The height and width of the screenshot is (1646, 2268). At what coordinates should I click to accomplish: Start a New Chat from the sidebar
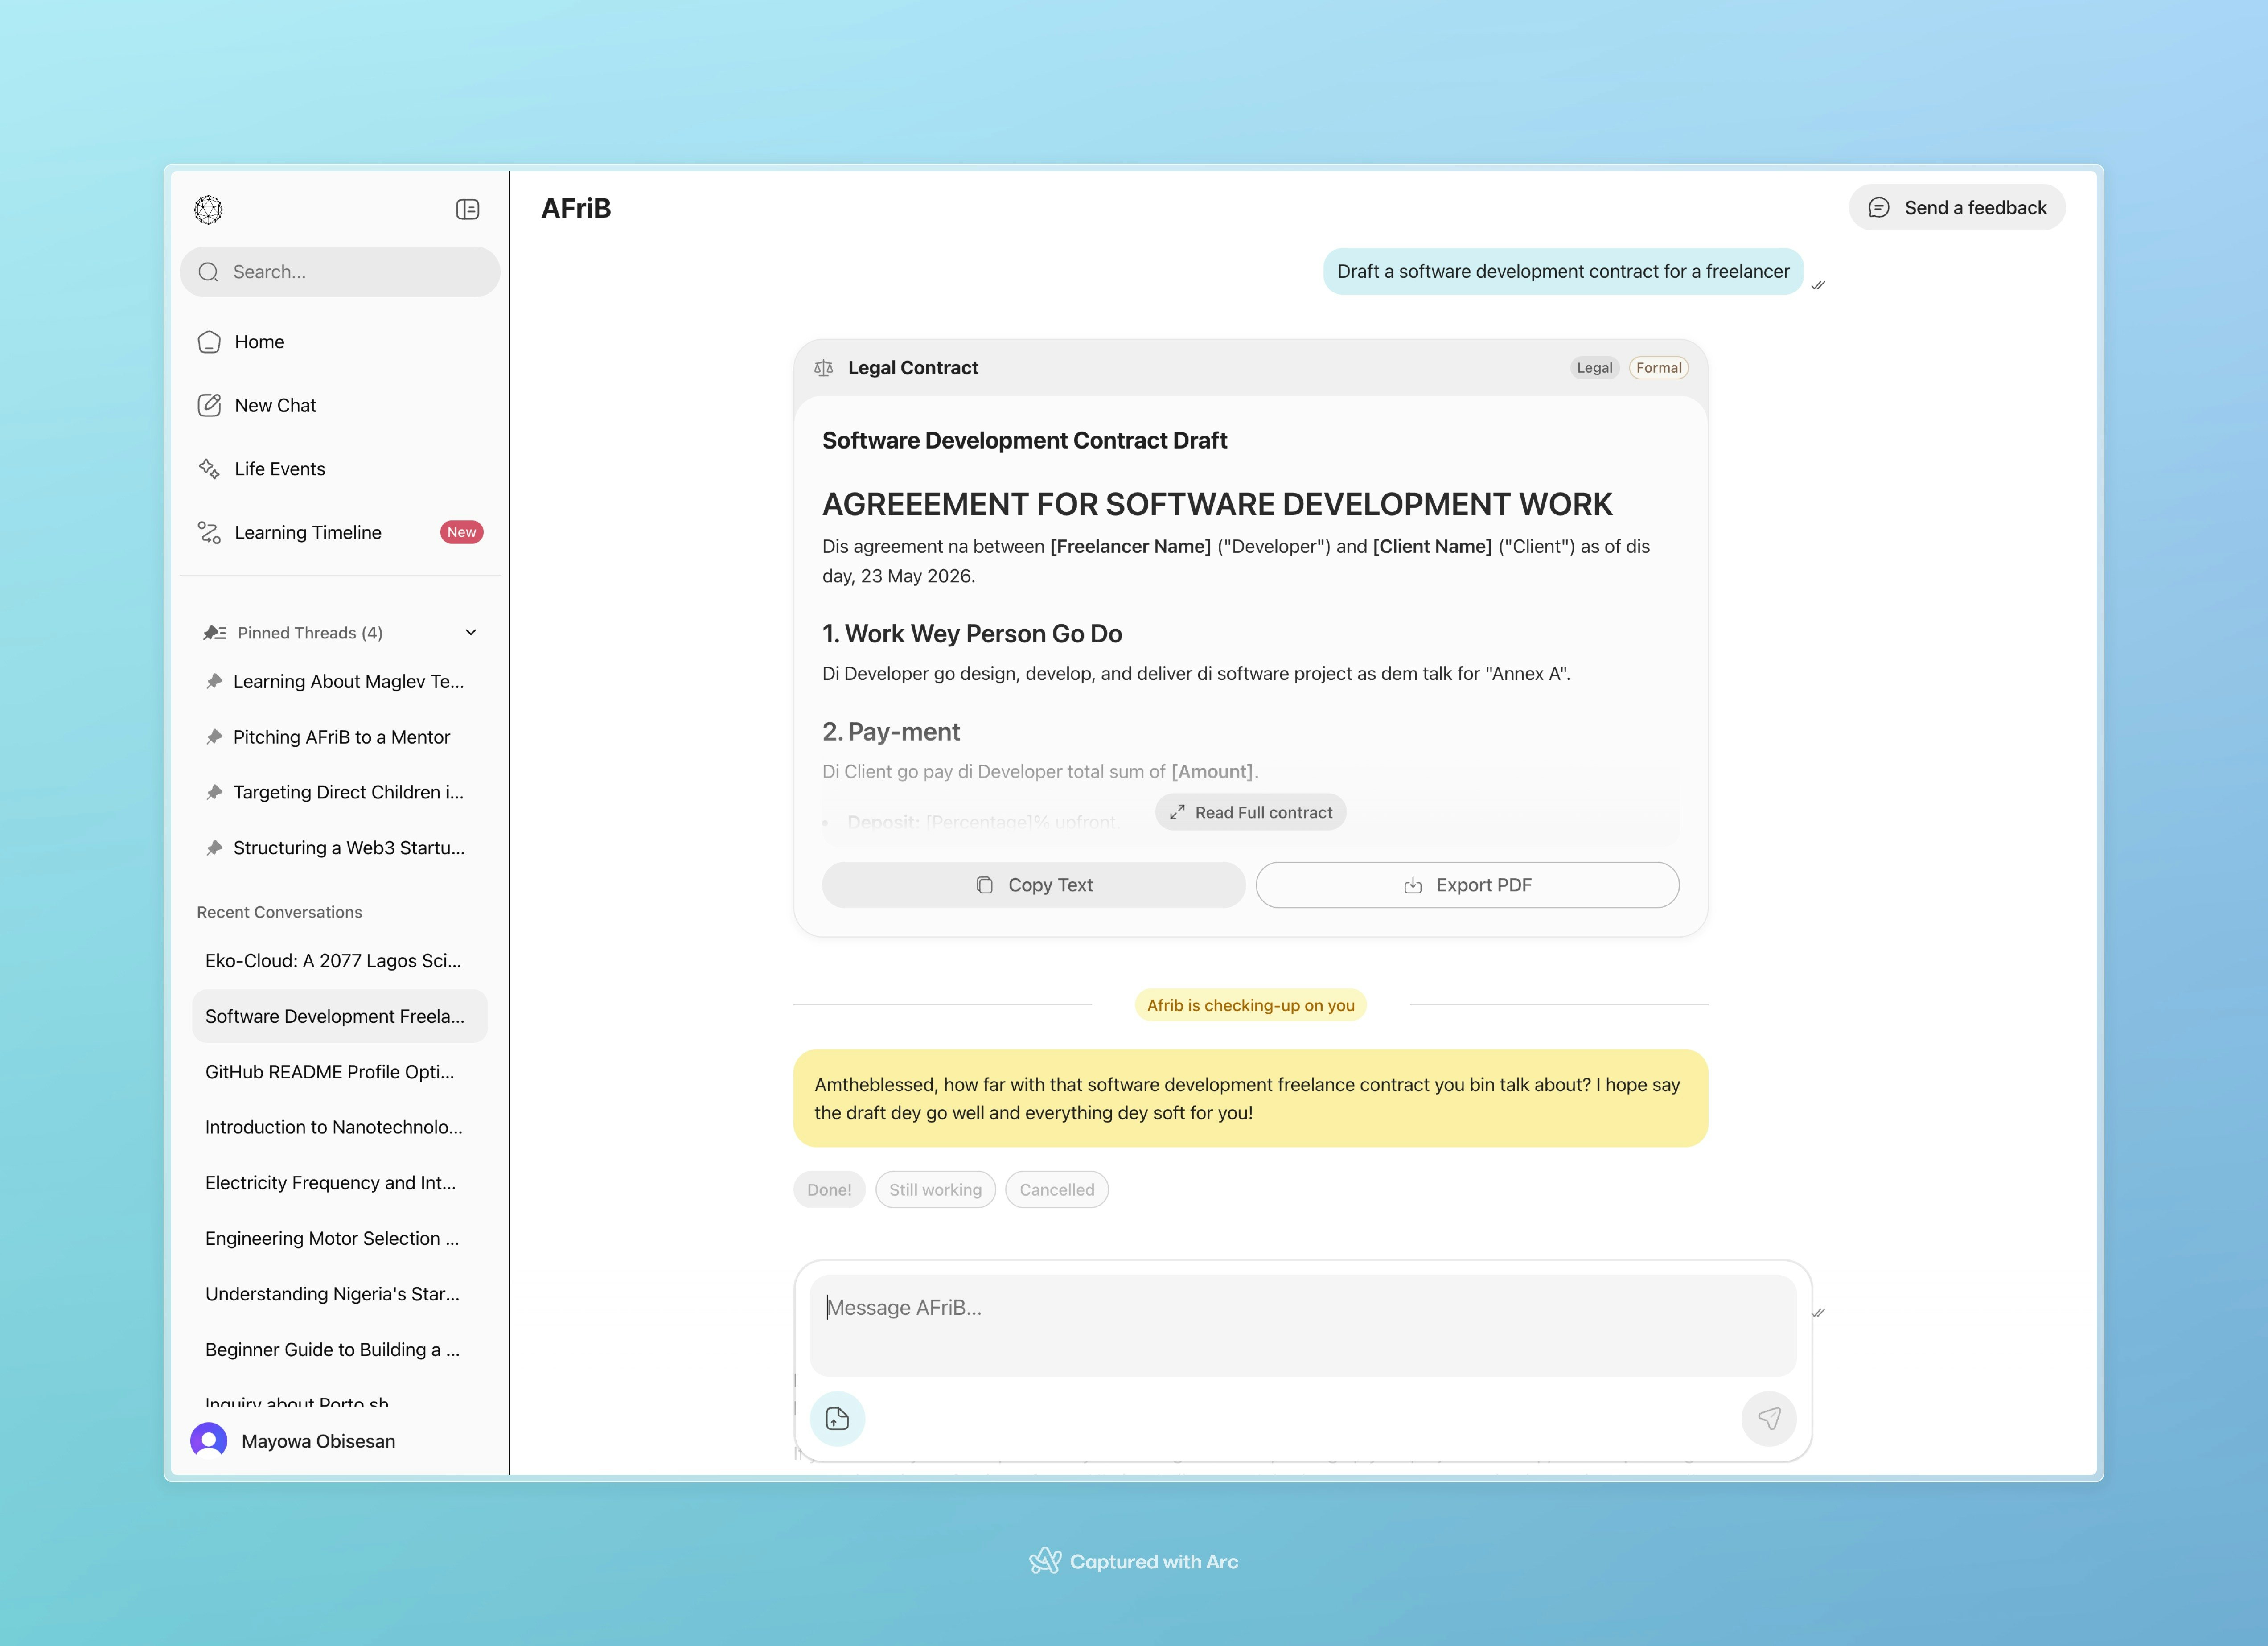pos(340,405)
